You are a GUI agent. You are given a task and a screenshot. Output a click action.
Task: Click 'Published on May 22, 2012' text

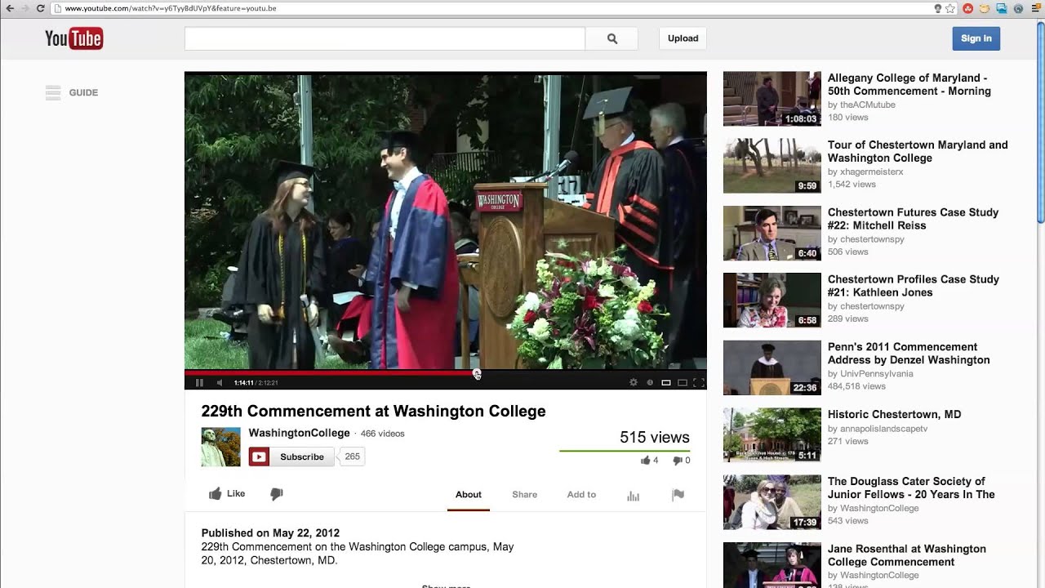(270, 533)
